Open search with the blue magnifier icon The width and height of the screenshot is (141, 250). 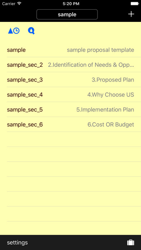click(31, 31)
